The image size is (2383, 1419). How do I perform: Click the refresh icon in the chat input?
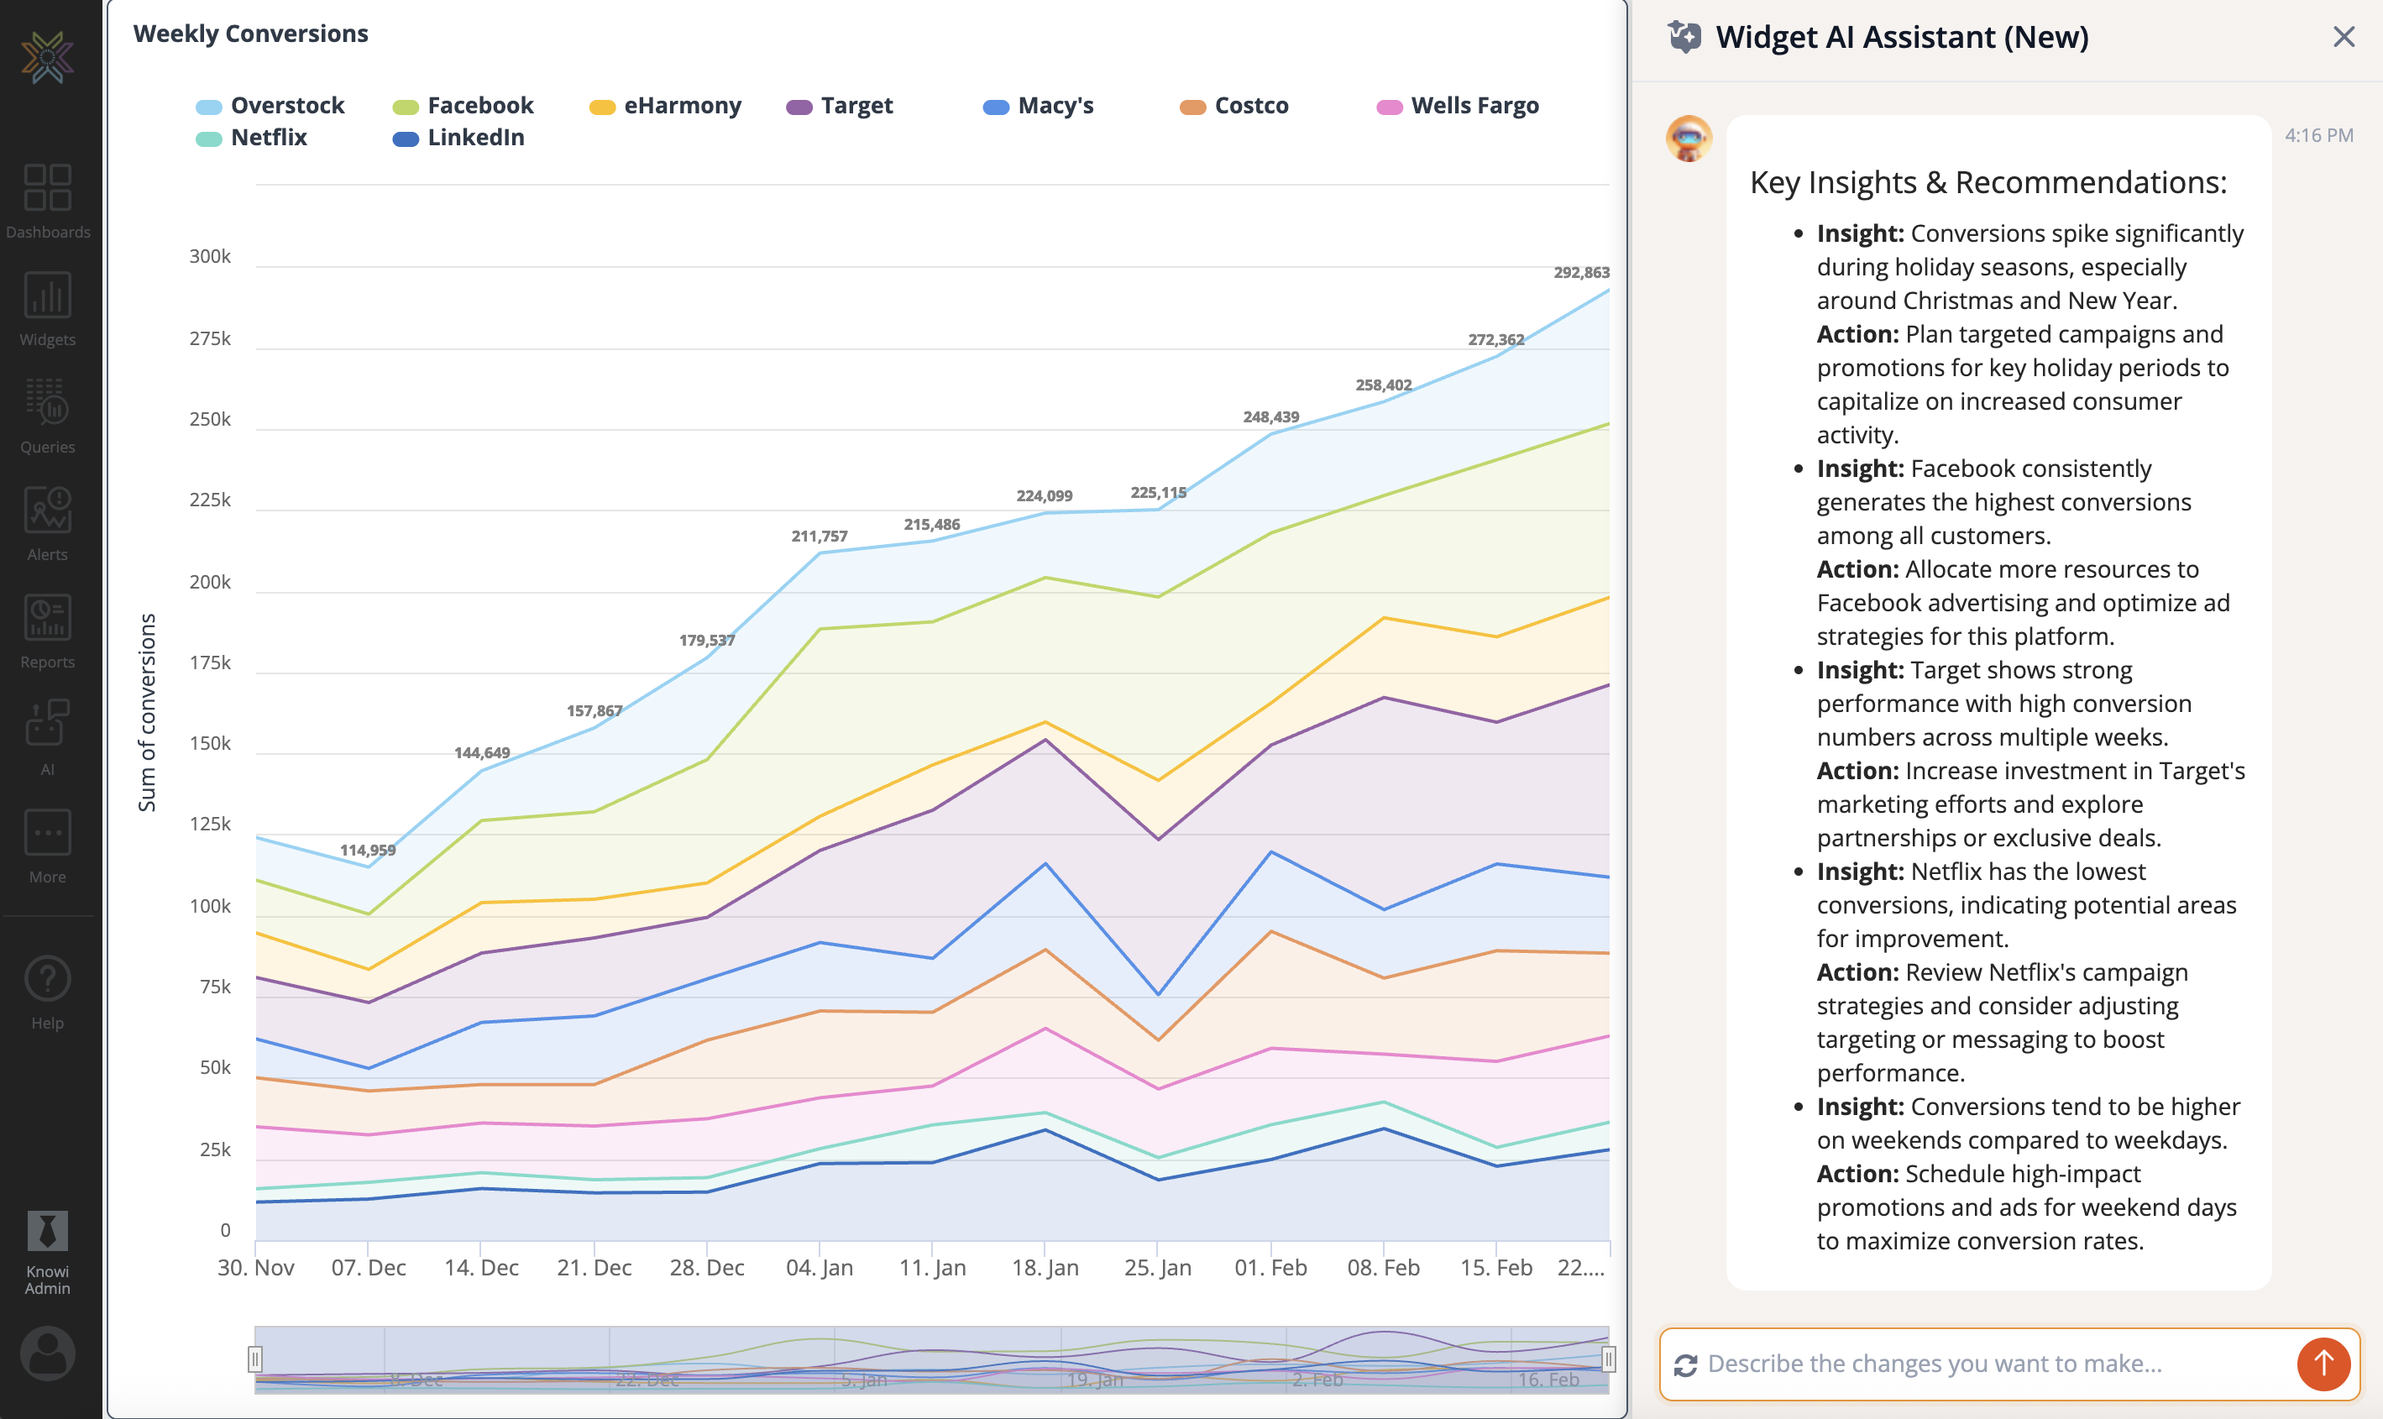[1687, 1364]
